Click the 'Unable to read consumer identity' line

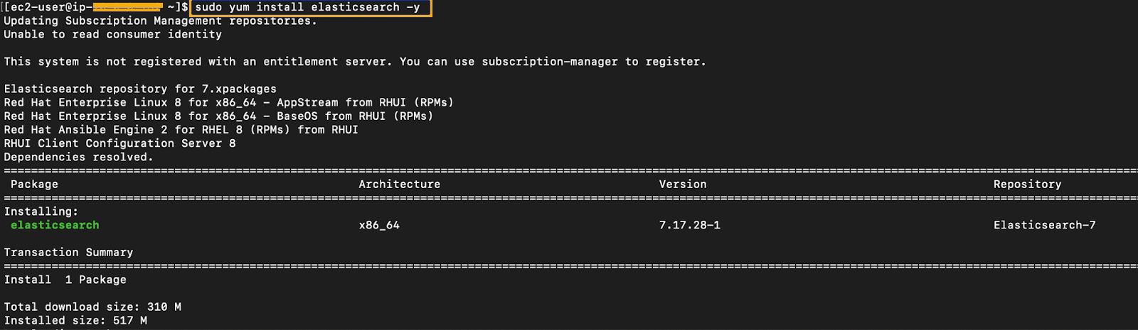[x=112, y=34]
